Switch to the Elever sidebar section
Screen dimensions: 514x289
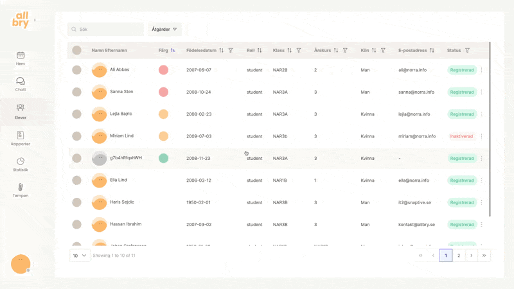(21, 110)
